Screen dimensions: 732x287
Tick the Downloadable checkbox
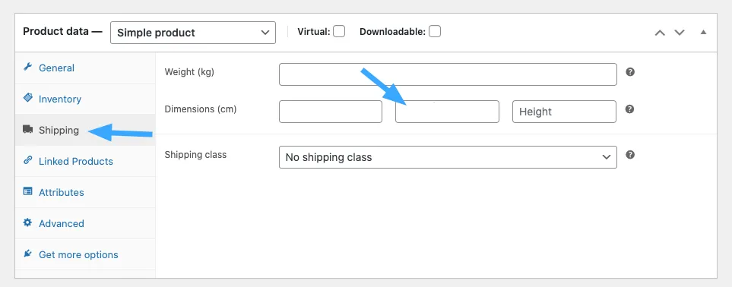click(435, 31)
